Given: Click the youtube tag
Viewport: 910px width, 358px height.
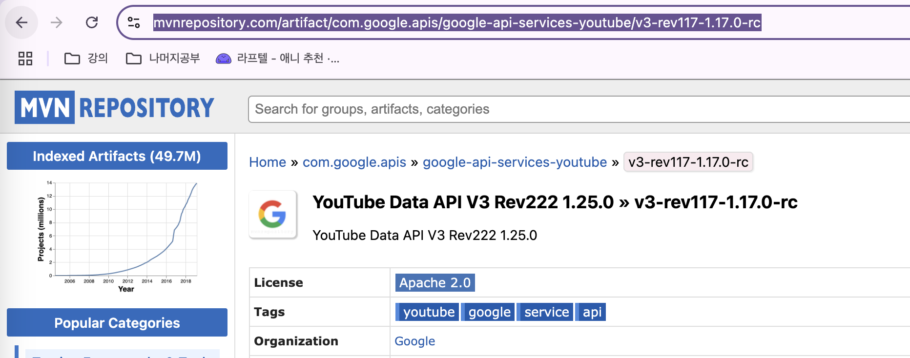Looking at the screenshot, I should pos(427,312).
